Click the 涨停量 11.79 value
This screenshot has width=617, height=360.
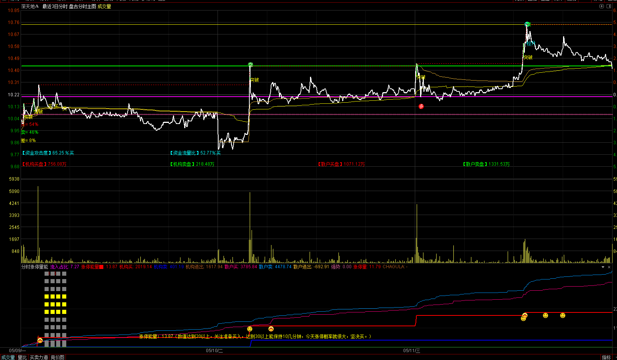point(367,267)
